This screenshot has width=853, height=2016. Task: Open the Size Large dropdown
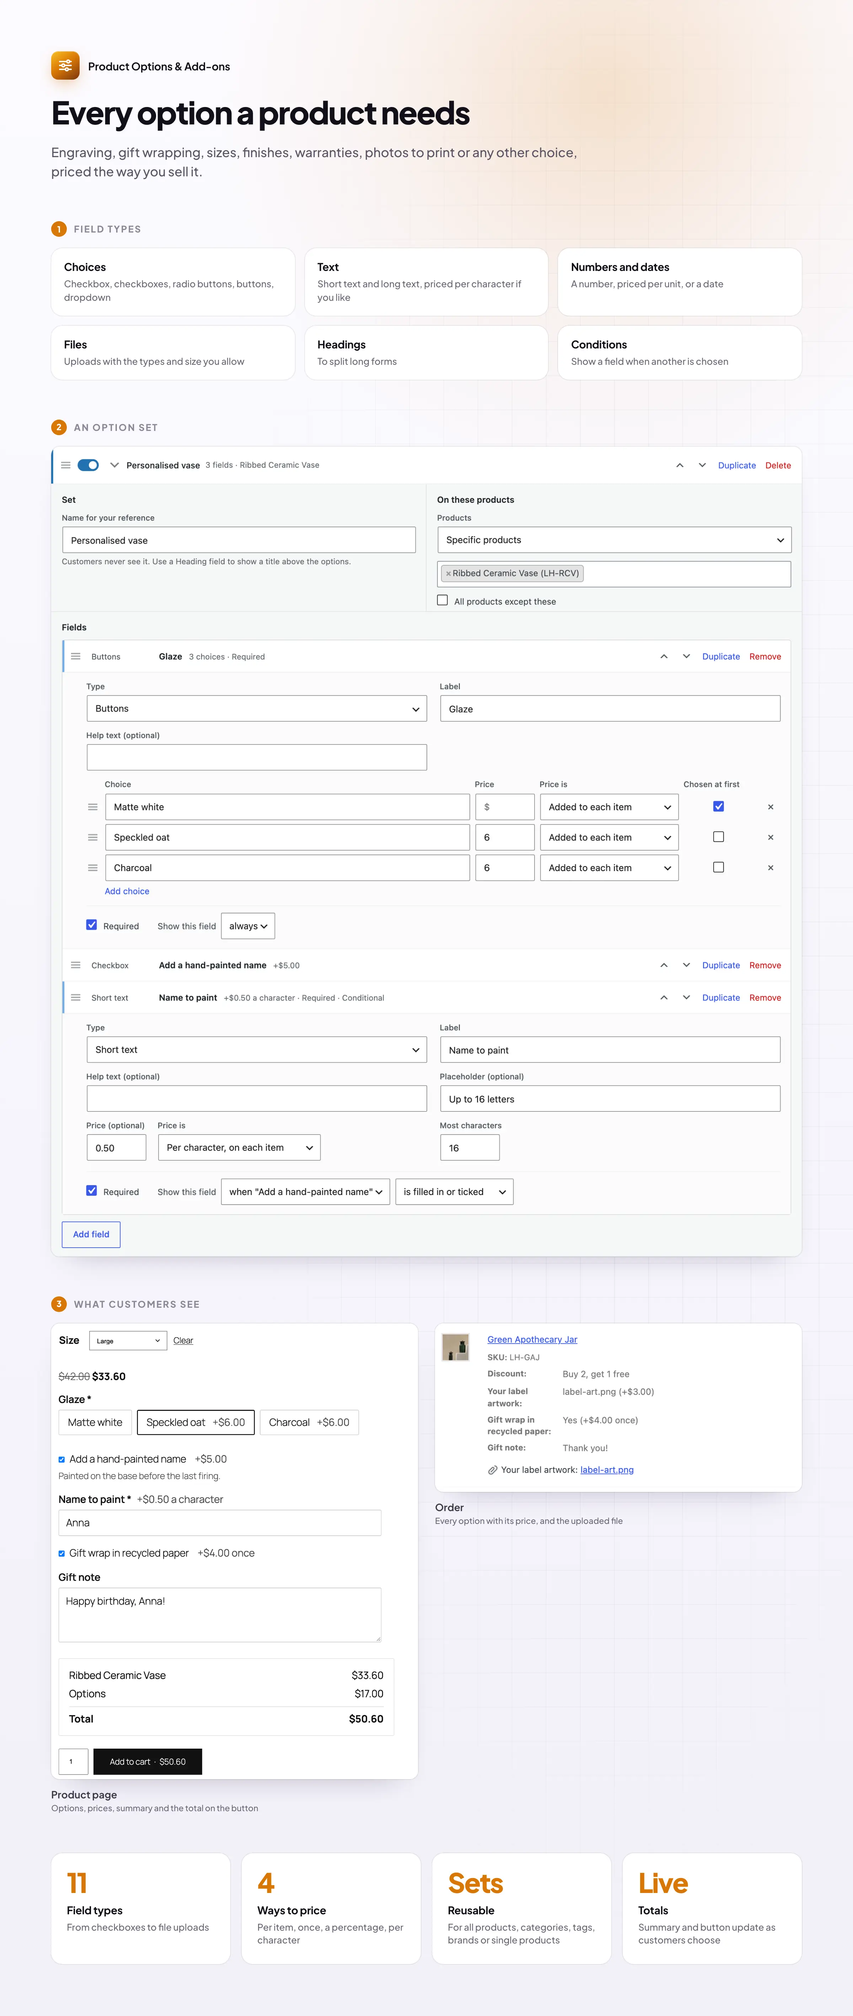[128, 1340]
